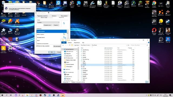Select the Install file in Explorer
The height and width of the screenshot is (97, 173).
pyautogui.click(x=108, y=65)
